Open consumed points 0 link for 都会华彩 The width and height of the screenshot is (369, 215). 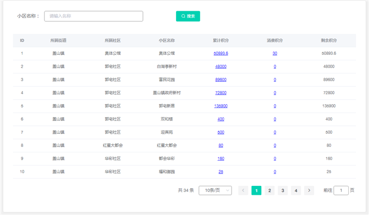[275, 158]
